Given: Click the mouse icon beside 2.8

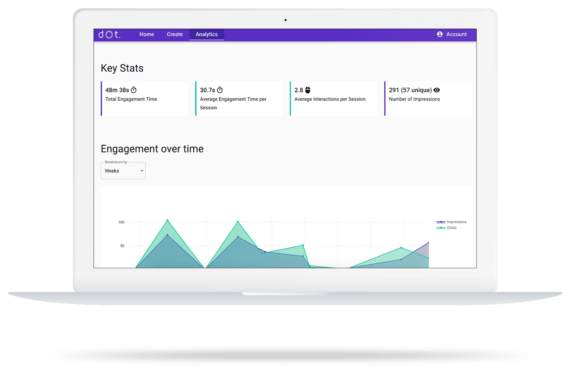Looking at the screenshot, I should tap(308, 90).
